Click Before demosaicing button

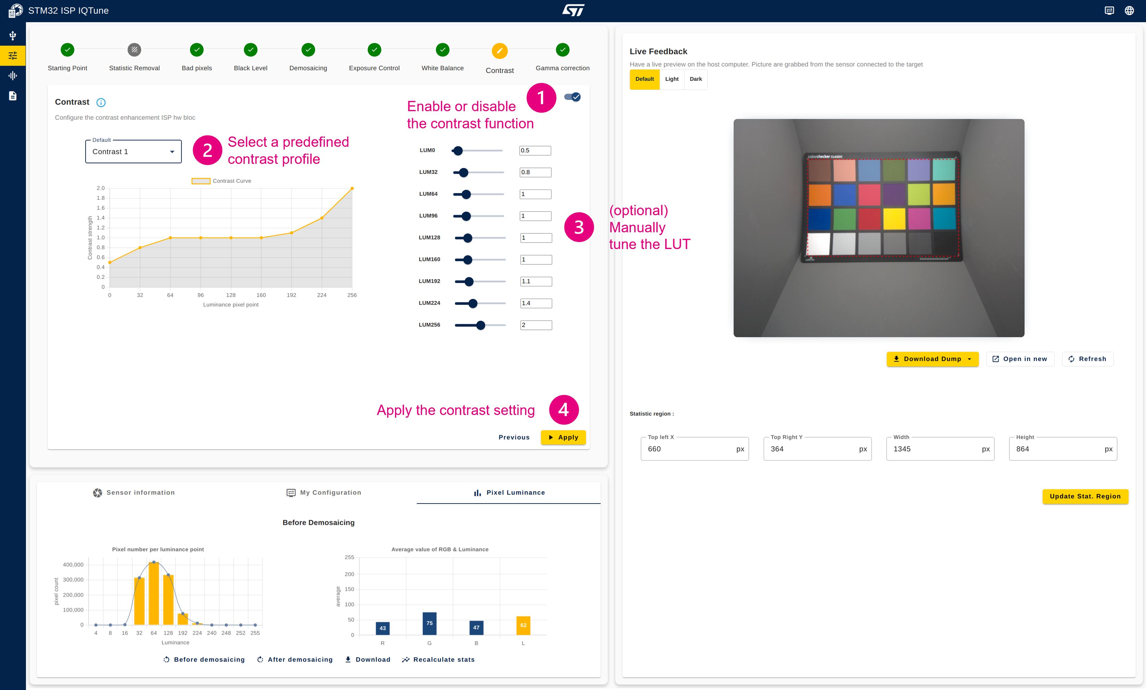pos(204,660)
